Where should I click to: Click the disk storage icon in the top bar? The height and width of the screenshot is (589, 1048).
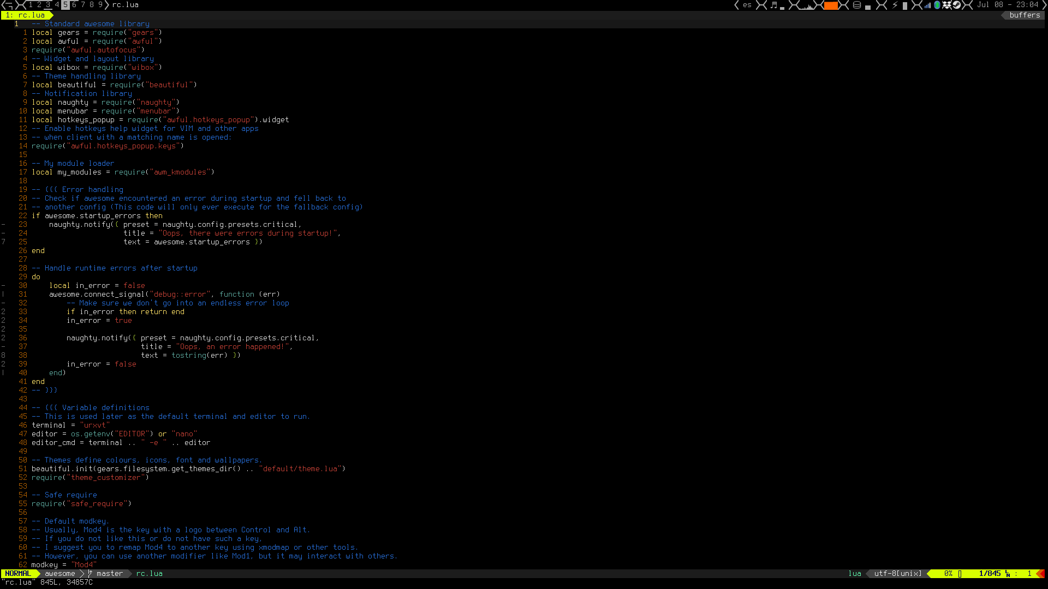pos(857,5)
